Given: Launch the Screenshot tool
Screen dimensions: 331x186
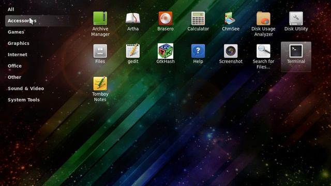Looking at the screenshot, I should (x=231, y=54).
